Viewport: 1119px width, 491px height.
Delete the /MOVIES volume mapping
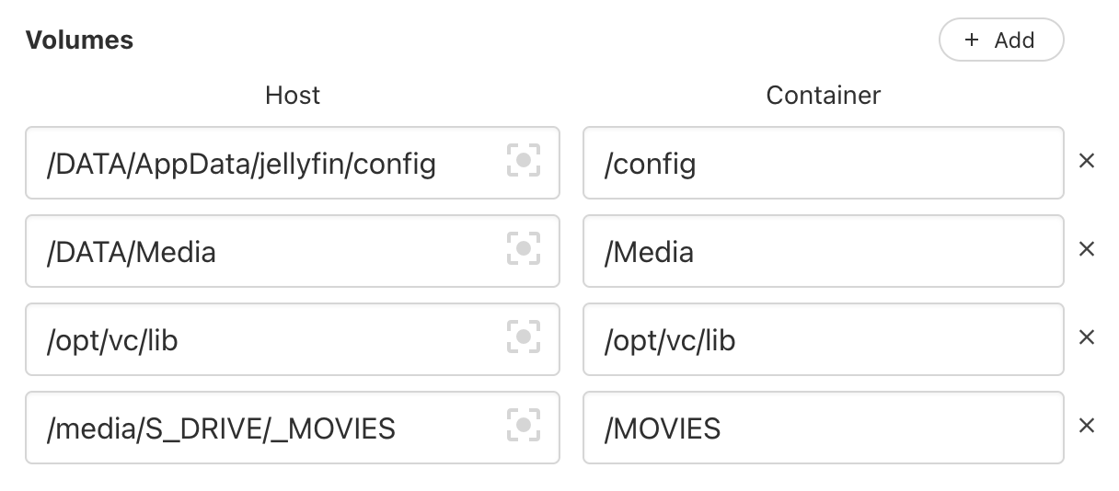pyautogui.click(x=1087, y=426)
